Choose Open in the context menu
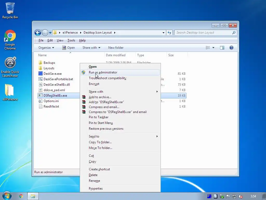 click(x=120, y=67)
